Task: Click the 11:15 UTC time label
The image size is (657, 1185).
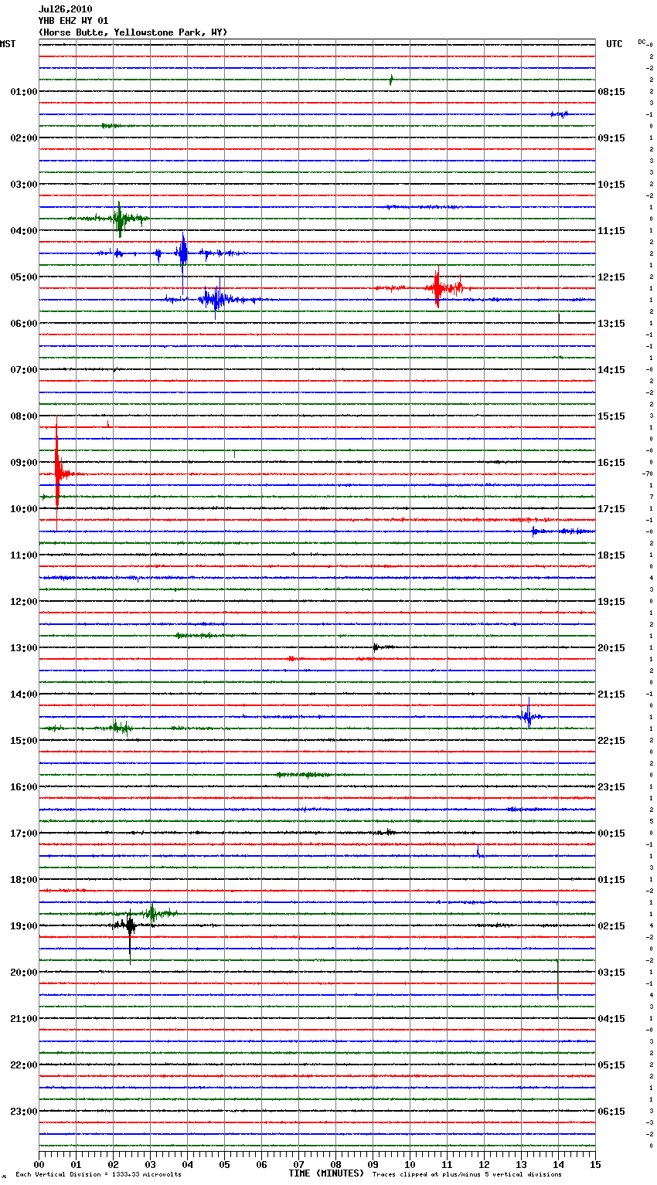Action: (x=611, y=231)
